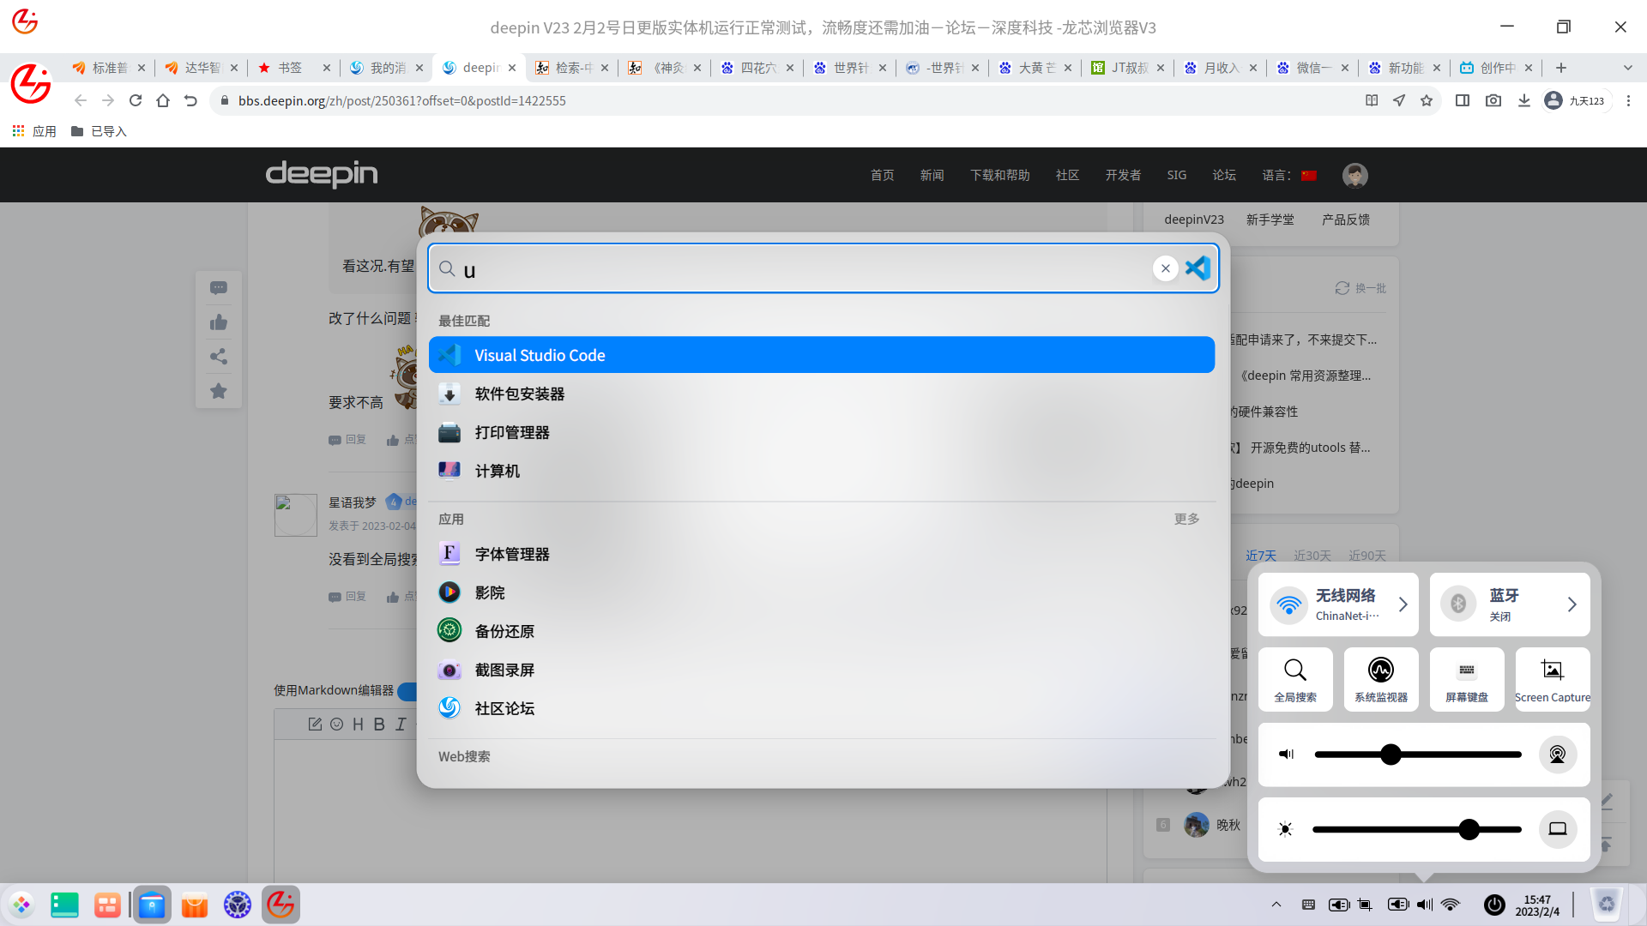1647x926 pixels.
Task: Open the on-screen keyboard tile
Action: coord(1466,678)
